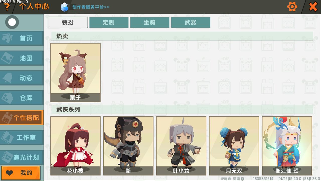Open 工作室 studio in the sidebar
321x181 pixels.
pos(22,138)
